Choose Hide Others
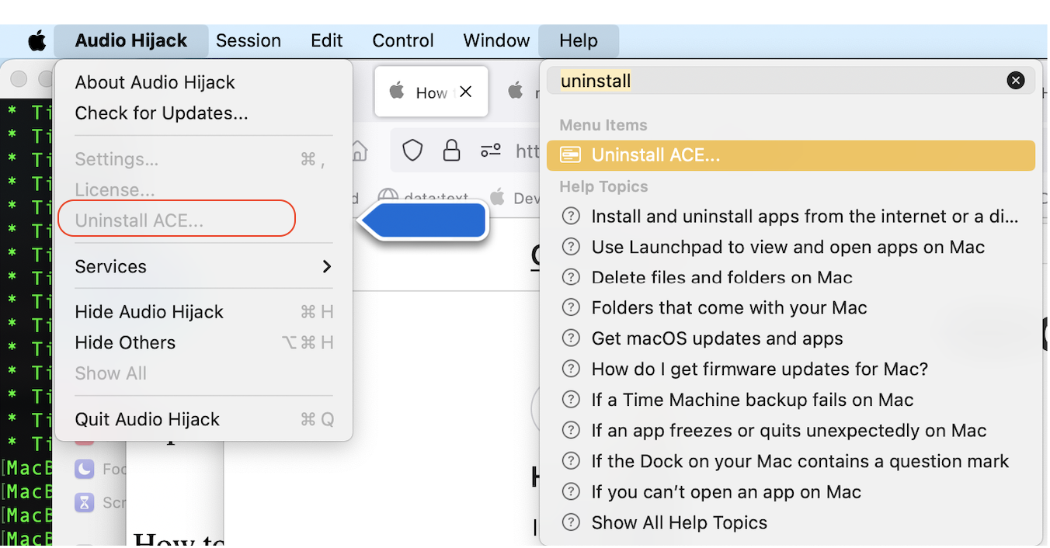 pyautogui.click(x=203, y=343)
